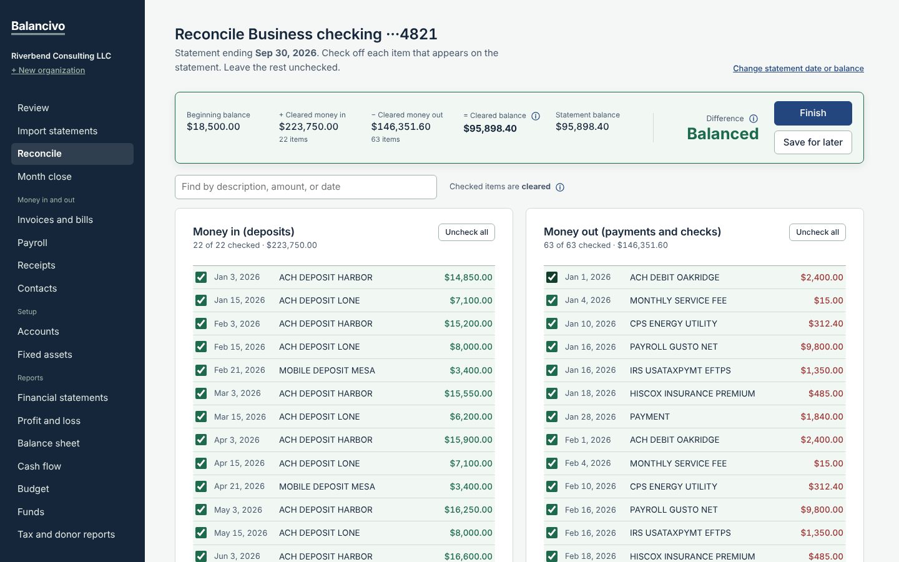The image size is (899, 562).
Task: Uncheck the Jan 3 ACH DEPOSIT HARBOR deposit
Action: point(201,277)
